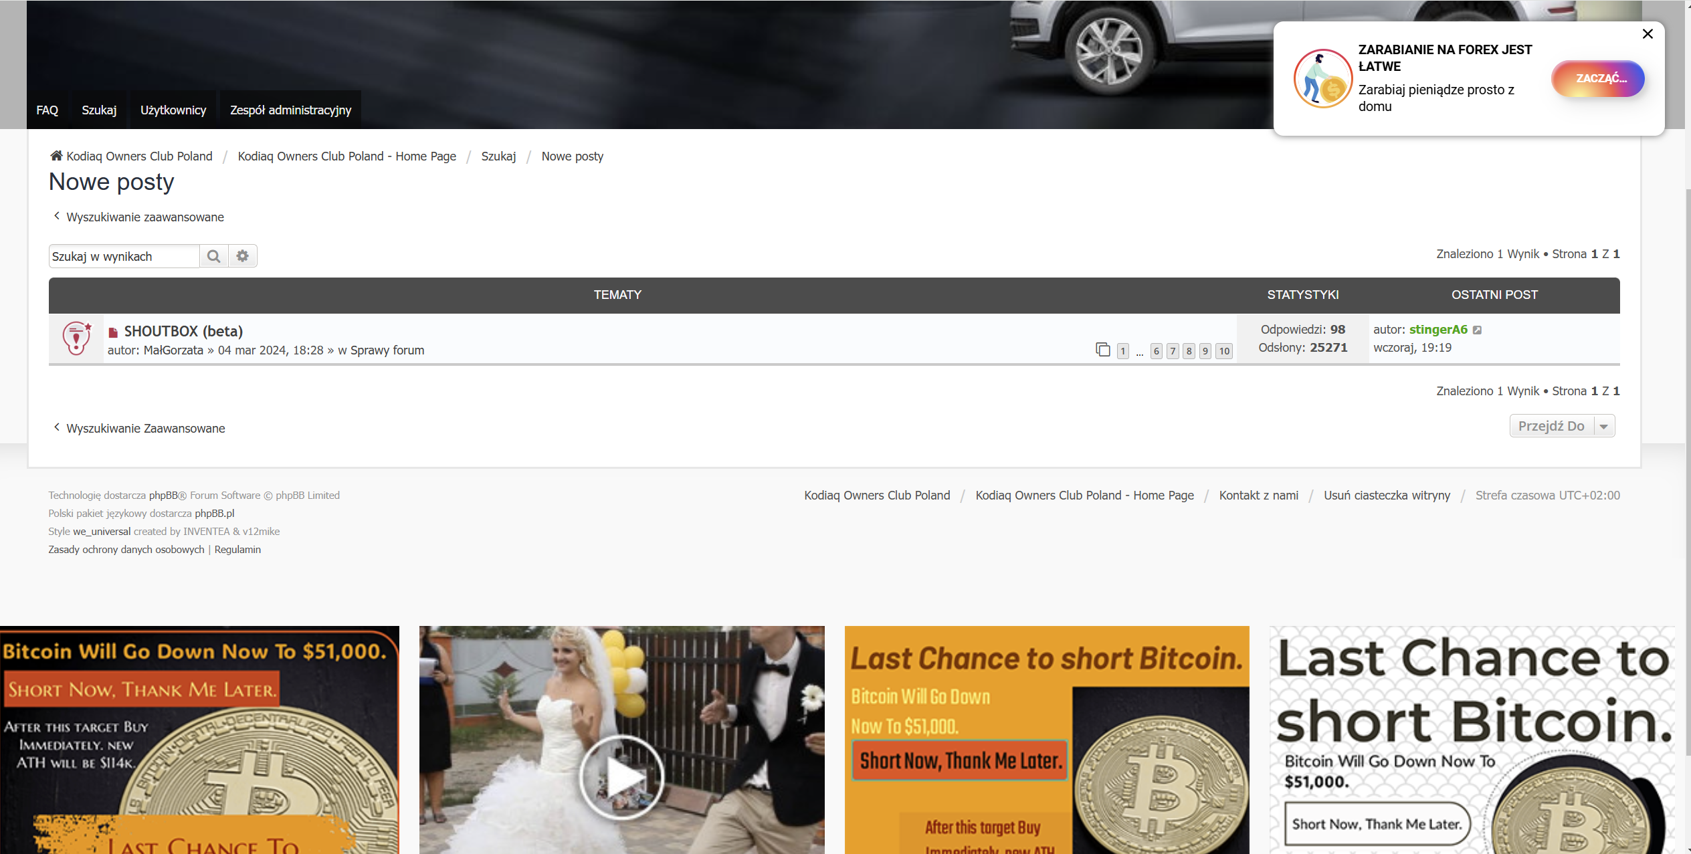The height and width of the screenshot is (854, 1691).
Task: Click the Forex ad illustration icon
Action: (1323, 78)
